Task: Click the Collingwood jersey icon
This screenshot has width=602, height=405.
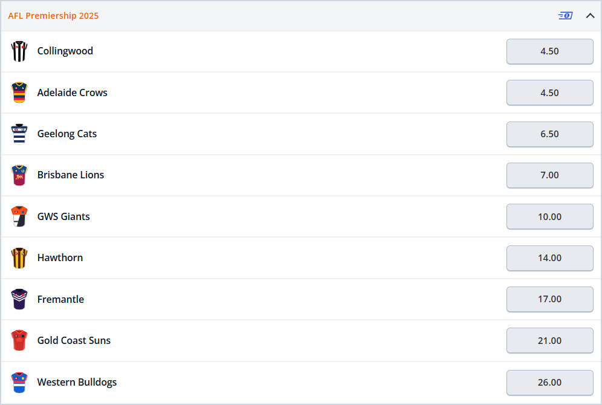Action: tap(19, 51)
